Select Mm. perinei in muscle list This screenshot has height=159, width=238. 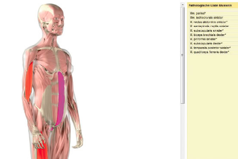point(198,13)
